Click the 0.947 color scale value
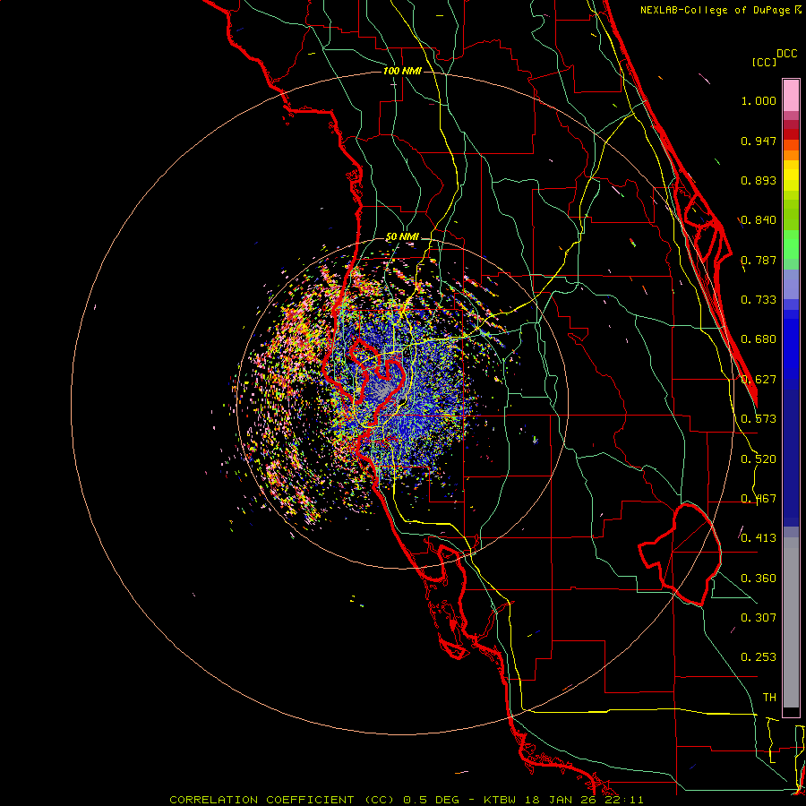This screenshot has width=806, height=806. [x=759, y=141]
